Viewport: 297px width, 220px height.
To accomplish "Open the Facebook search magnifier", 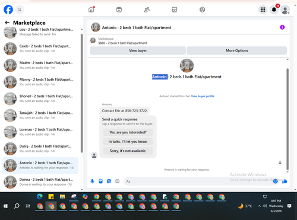I will point(20,9).
